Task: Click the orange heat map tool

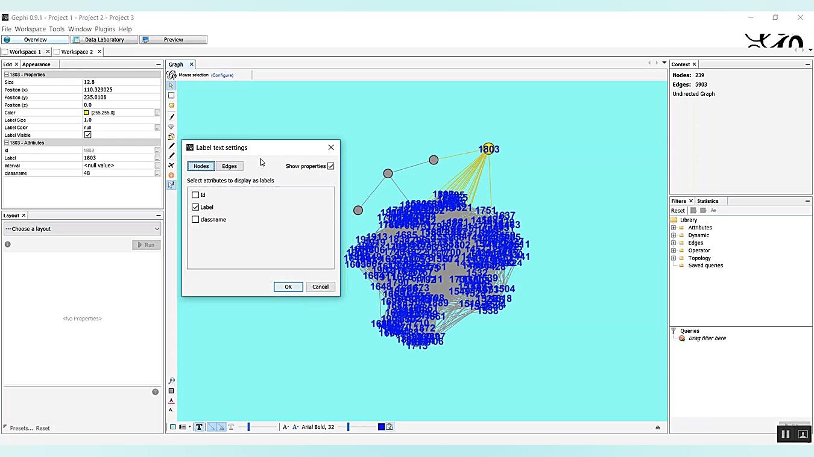Action: (171, 175)
